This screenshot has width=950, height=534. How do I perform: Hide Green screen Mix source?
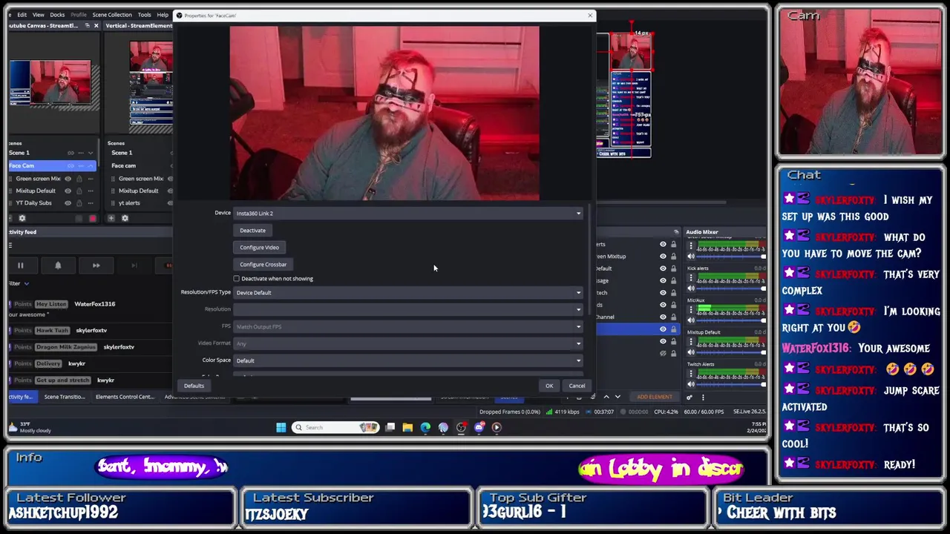point(68,179)
